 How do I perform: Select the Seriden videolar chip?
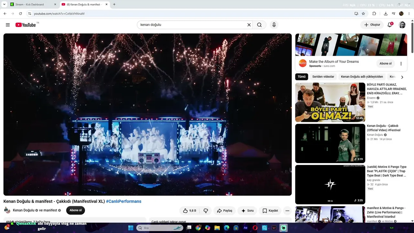tap(323, 77)
